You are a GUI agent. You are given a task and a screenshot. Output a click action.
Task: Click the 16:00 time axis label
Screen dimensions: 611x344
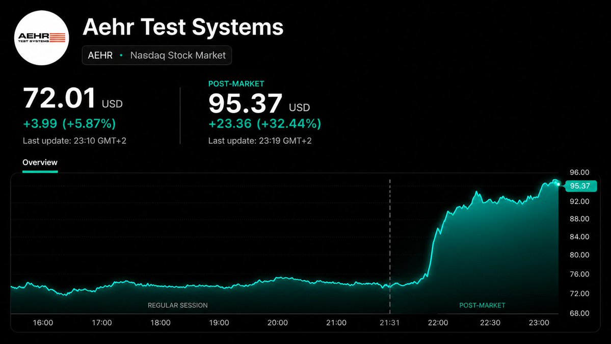tap(43, 323)
